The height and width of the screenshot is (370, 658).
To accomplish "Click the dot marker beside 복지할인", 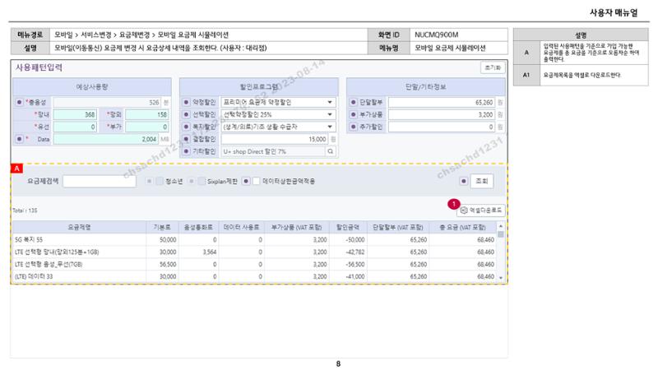I will (x=187, y=127).
